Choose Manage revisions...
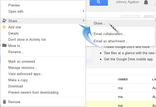 point(23,68)
